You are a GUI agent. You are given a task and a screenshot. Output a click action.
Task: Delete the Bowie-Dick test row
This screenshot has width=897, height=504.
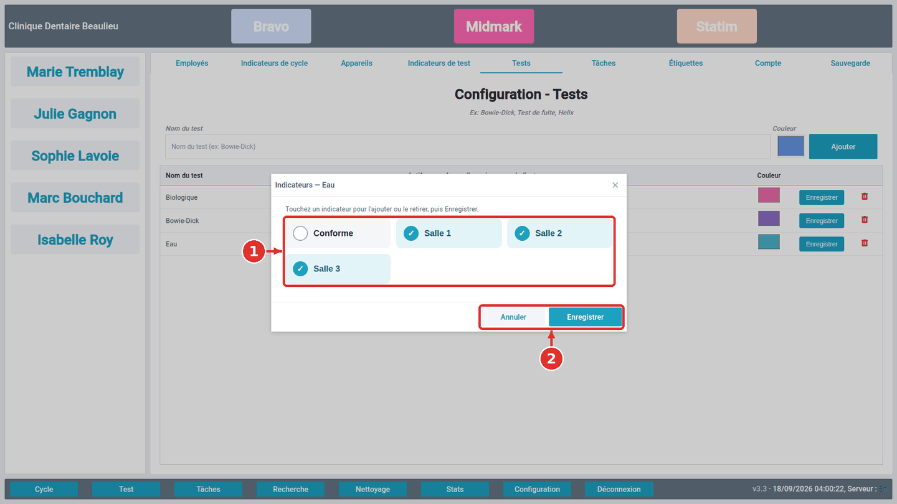[x=865, y=220]
